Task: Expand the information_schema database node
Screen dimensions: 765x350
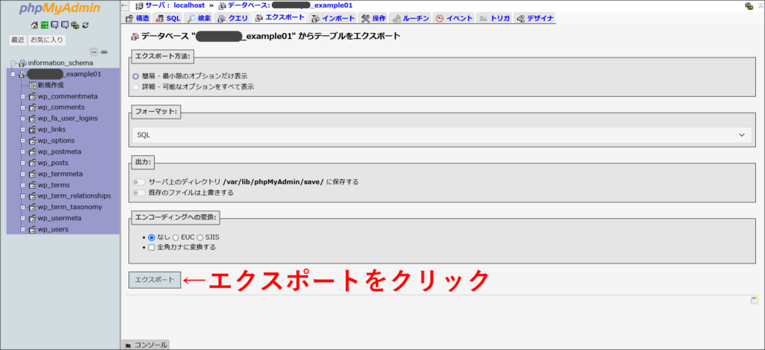Action: pos(13,63)
